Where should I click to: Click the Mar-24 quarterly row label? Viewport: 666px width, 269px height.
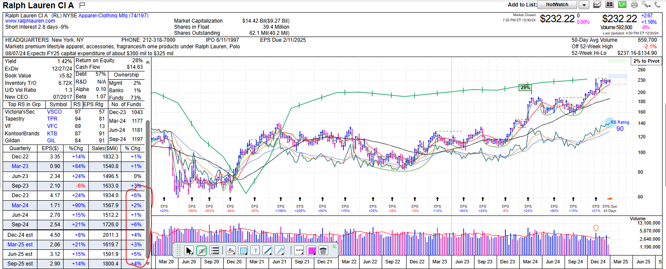19,205
